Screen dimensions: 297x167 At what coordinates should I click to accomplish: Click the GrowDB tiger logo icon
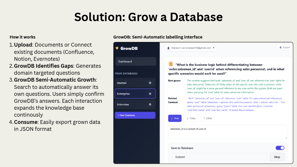pos(117,48)
